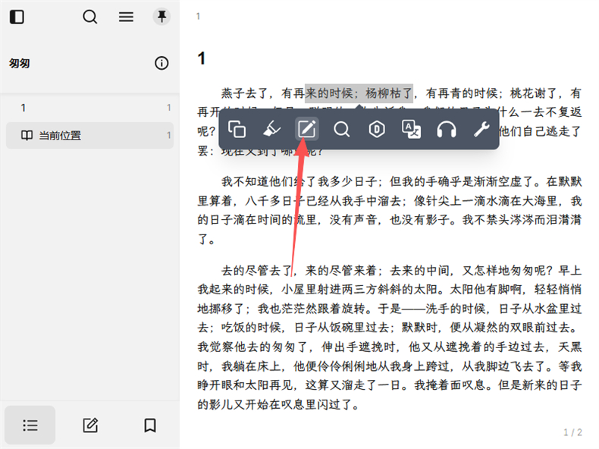
Task: Open the wrench tools icon
Action: 481,129
